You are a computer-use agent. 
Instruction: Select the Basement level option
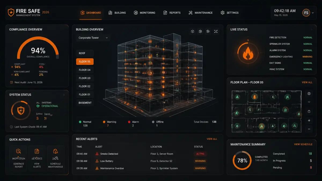click(85, 103)
